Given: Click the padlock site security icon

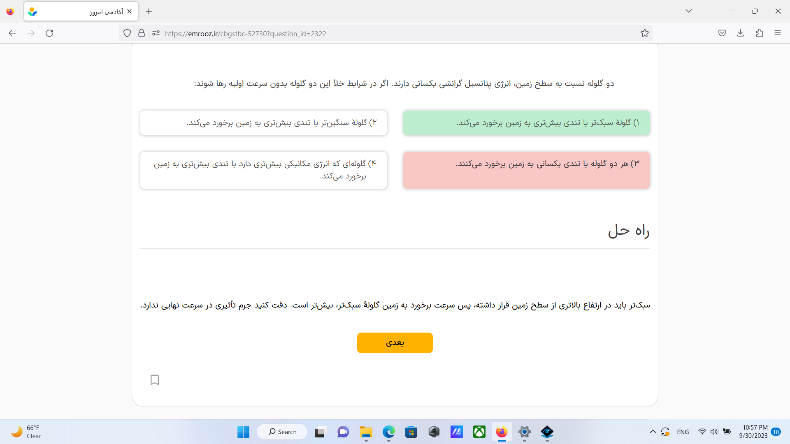Looking at the screenshot, I should [142, 33].
